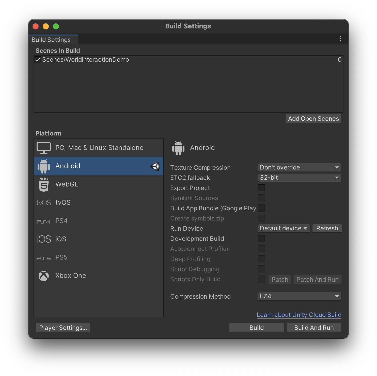Enable the Development Build checkbox
The width and height of the screenshot is (377, 376).
[x=261, y=238]
